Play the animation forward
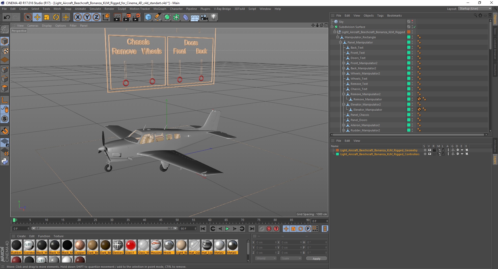The image size is (498, 269). pyautogui.click(x=227, y=229)
